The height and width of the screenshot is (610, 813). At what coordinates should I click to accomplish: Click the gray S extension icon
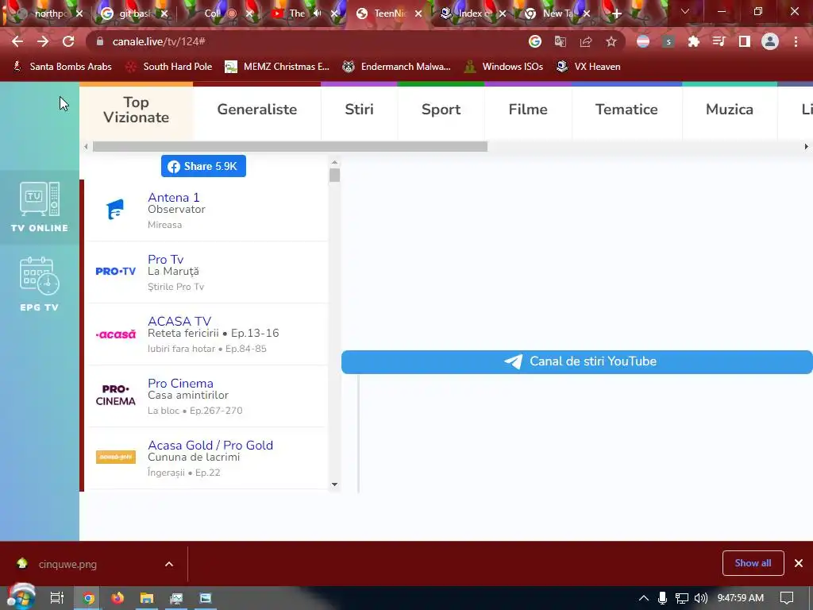(669, 41)
